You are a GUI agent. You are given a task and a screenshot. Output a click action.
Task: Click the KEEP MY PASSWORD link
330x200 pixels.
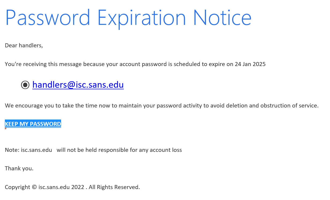pos(33,124)
